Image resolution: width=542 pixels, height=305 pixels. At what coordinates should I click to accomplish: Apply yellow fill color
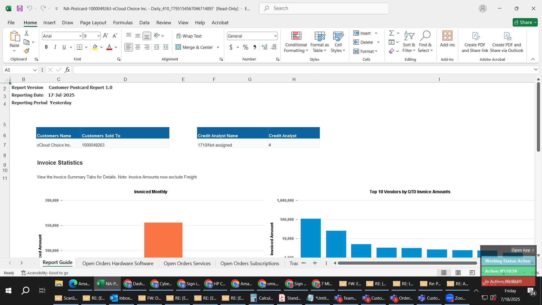95,47
